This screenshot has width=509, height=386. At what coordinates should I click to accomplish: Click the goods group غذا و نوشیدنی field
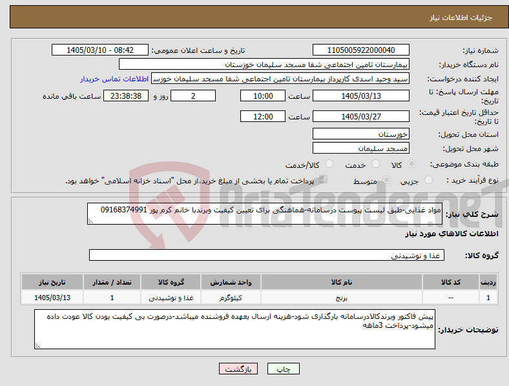tap(267, 255)
